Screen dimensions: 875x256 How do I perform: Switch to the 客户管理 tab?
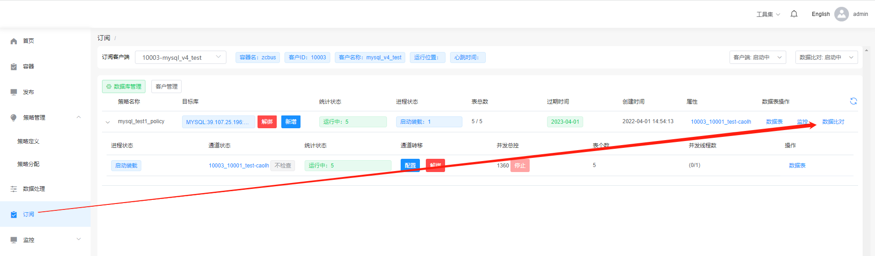point(166,87)
